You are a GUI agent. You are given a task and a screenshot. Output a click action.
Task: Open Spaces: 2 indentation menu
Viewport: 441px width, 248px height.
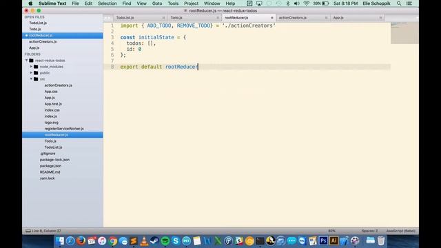click(x=369, y=231)
